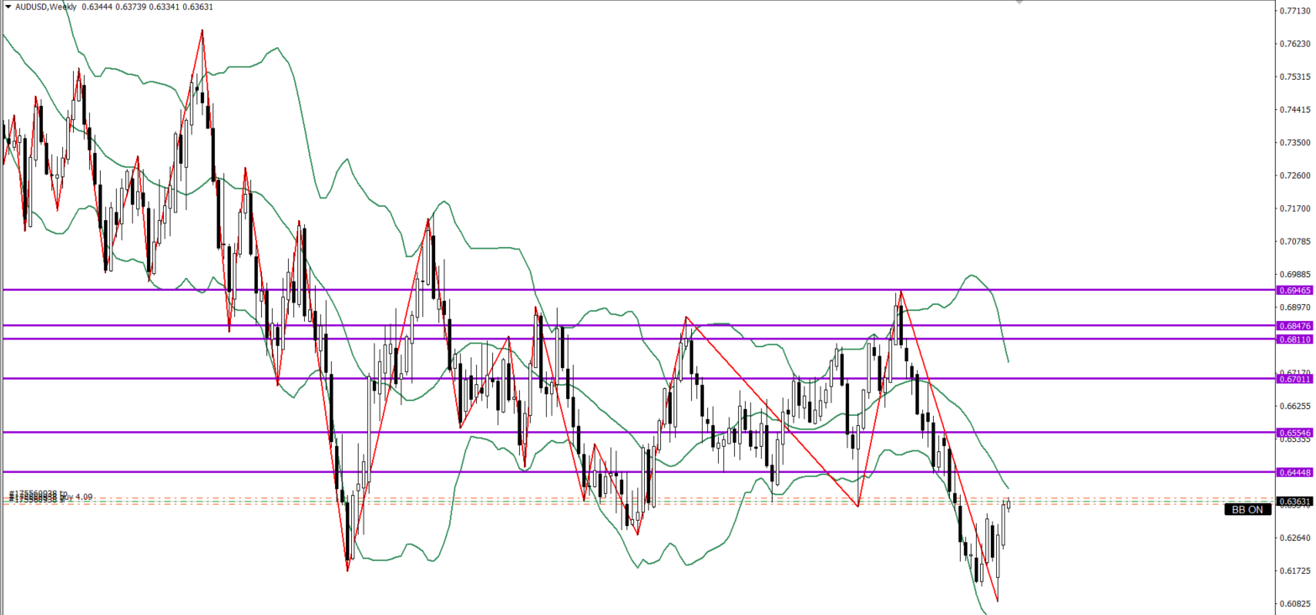
Task: Toggle the BB ON button
Action: pos(1247,509)
